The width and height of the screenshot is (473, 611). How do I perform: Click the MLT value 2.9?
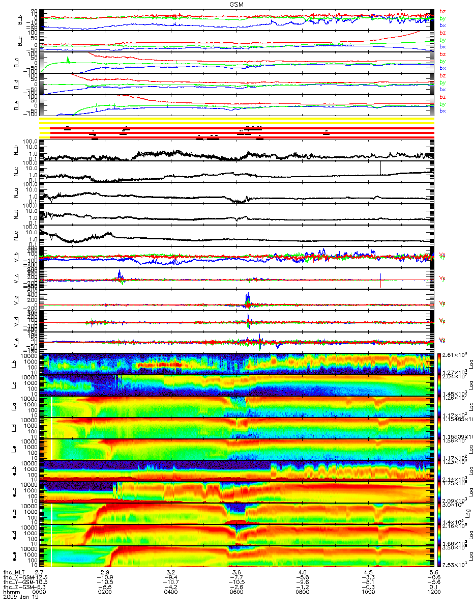(106, 572)
